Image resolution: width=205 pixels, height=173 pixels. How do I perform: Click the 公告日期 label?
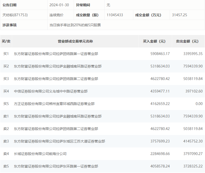pos(9,5)
